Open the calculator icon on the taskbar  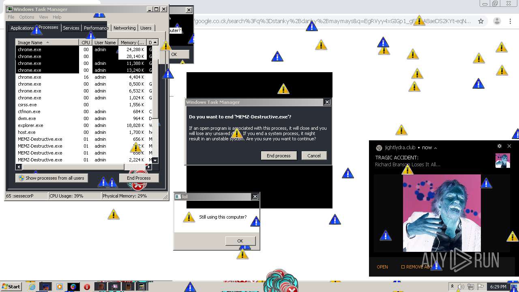click(x=128, y=287)
